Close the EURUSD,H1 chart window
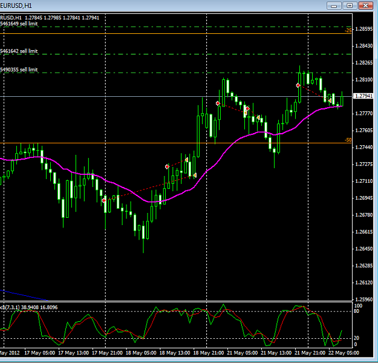This screenshot has height=363, width=378. 366,5
